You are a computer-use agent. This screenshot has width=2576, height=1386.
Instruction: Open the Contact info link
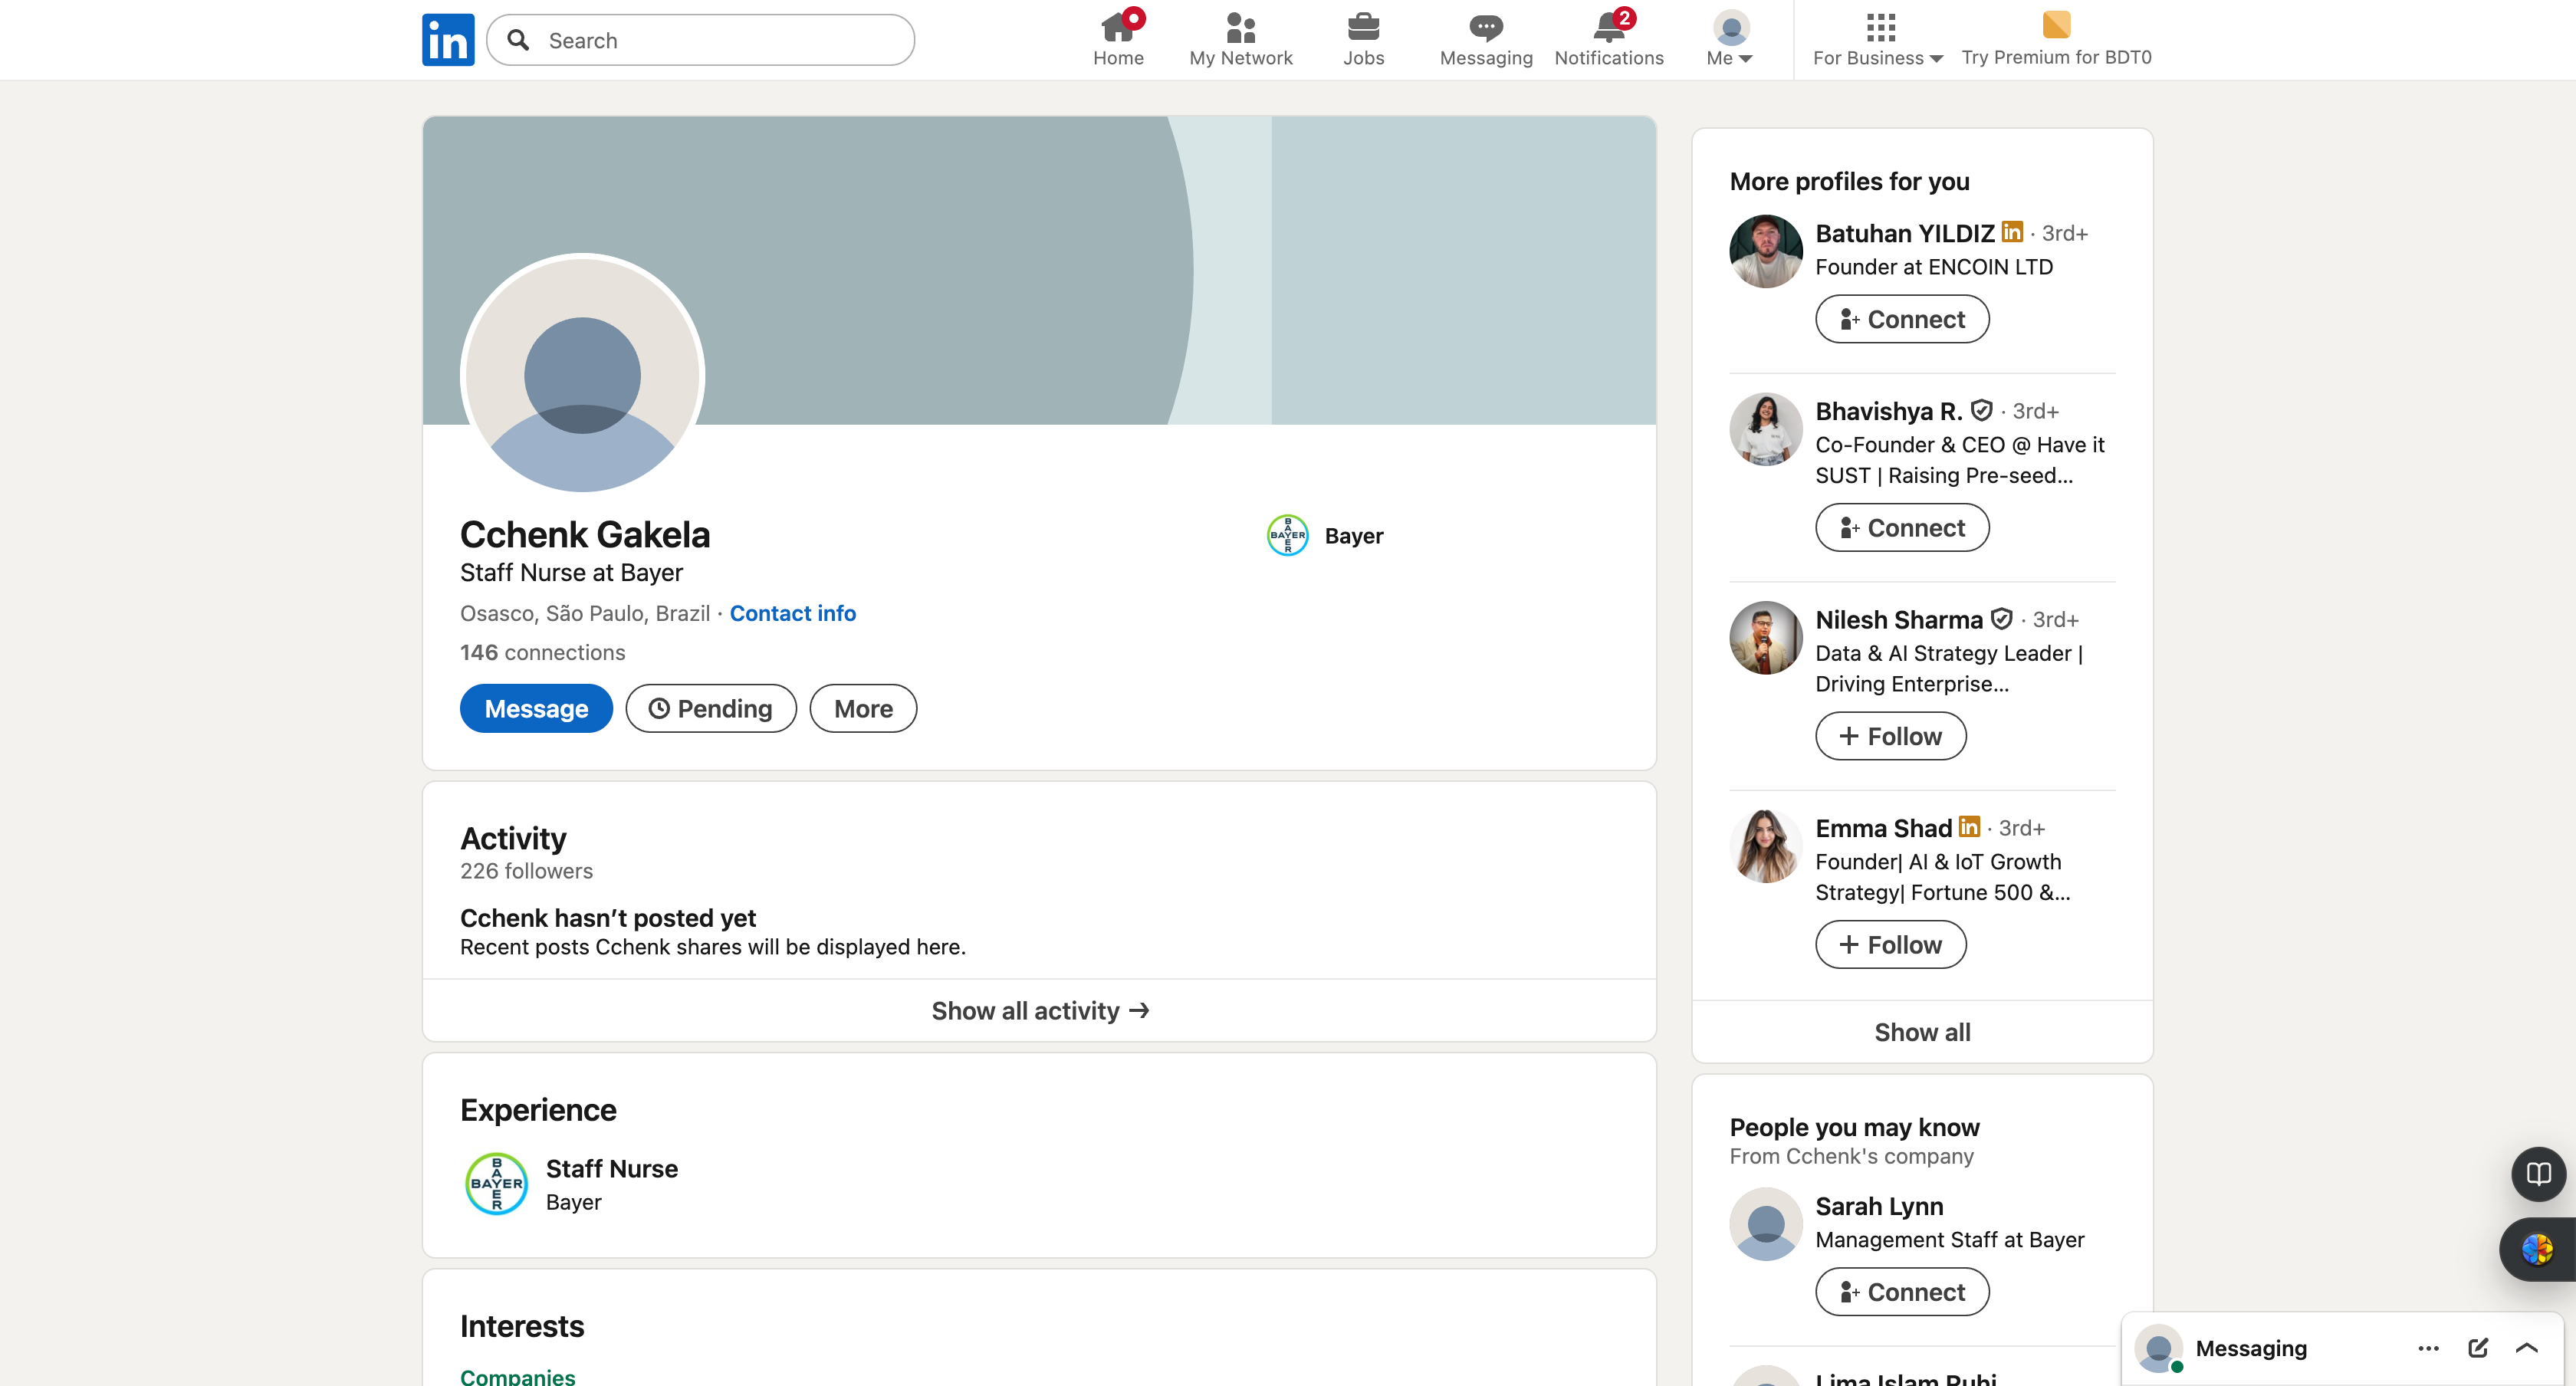point(792,613)
